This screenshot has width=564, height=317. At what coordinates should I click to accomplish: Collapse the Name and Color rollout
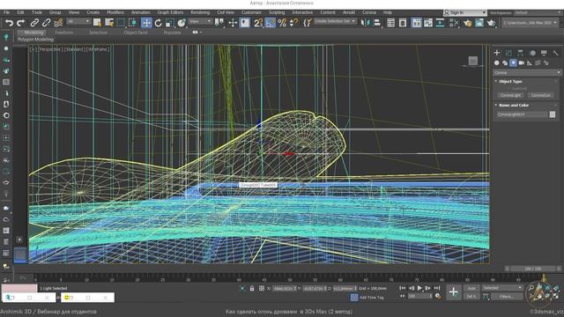514,106
